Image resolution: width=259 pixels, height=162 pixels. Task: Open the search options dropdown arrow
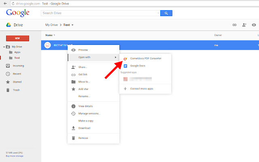click(x=158, y=13)
